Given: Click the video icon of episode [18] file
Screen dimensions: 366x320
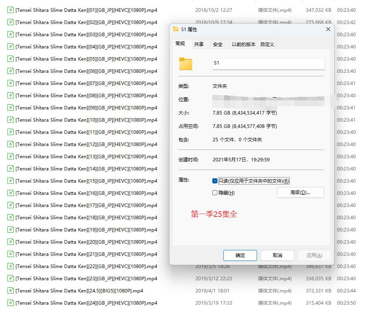Looking at the screenshot, I should click(x=11, y=218).
